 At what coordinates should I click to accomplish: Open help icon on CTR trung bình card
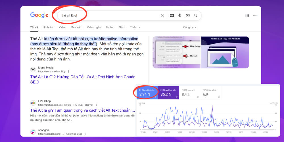coord(198,97)
